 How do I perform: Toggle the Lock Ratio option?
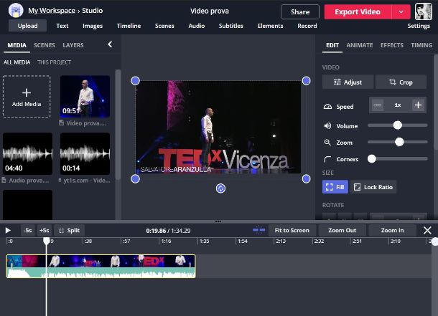[373, 187]
